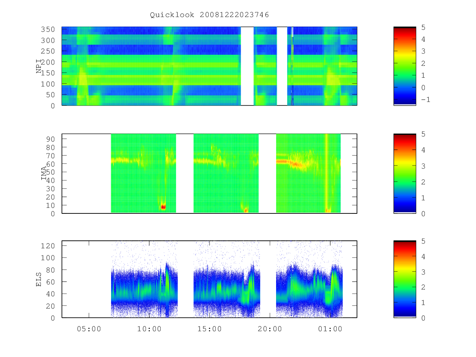Click the 2 tick on IMA color bar

point(422,182)
